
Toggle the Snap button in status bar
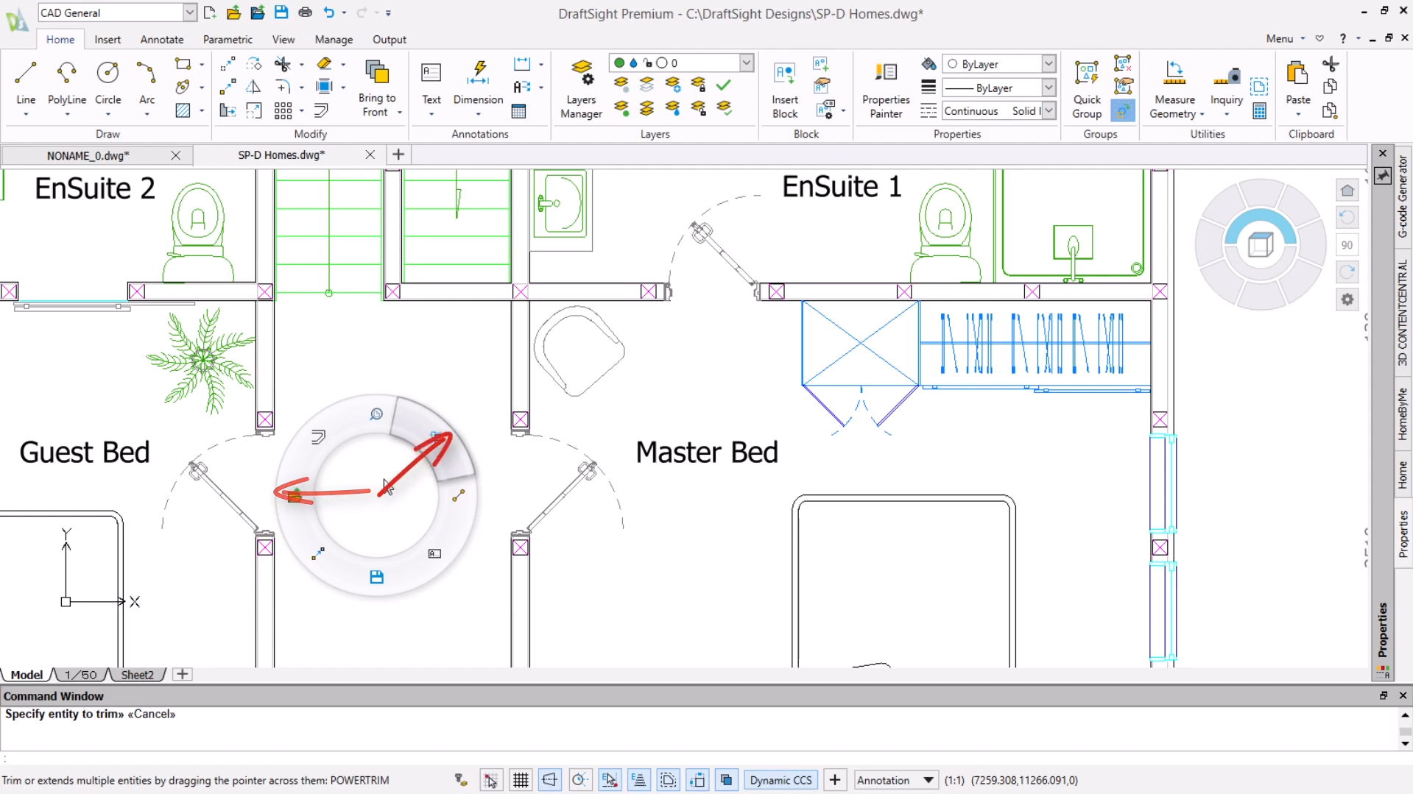[491, 780]
